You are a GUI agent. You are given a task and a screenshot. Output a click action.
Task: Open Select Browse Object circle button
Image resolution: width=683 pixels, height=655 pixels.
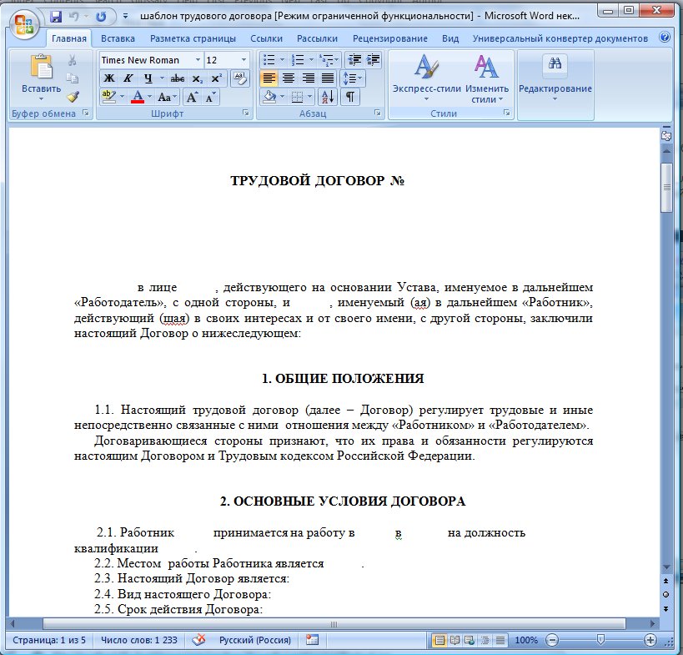pyautogui.click(x=666, y=594)
